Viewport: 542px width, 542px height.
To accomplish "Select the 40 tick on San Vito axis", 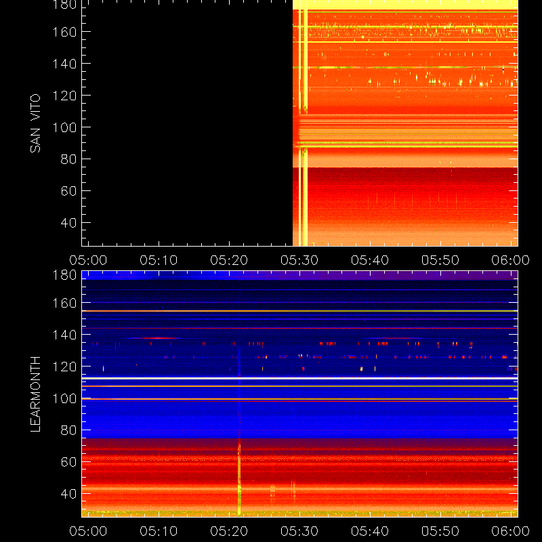I will [x=68, y=223].
